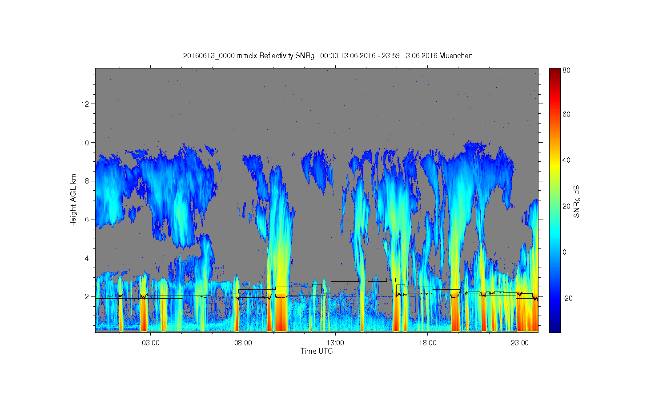This screenshot has height=400, width=667.
Task: Click the yellow band of the colorbar
Action: [x=554, y=167]
